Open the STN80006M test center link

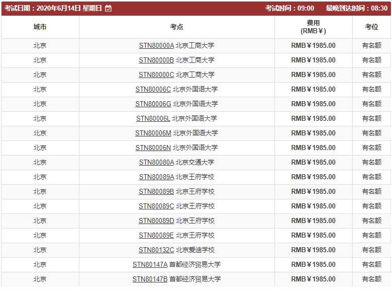(x=153, y=133)
